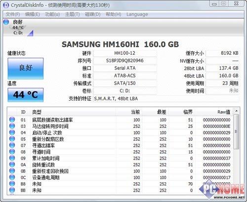Viewport: 247px width, 202px height.
Task: Click the 44 °C temperature button
Action: click(26, 95)
